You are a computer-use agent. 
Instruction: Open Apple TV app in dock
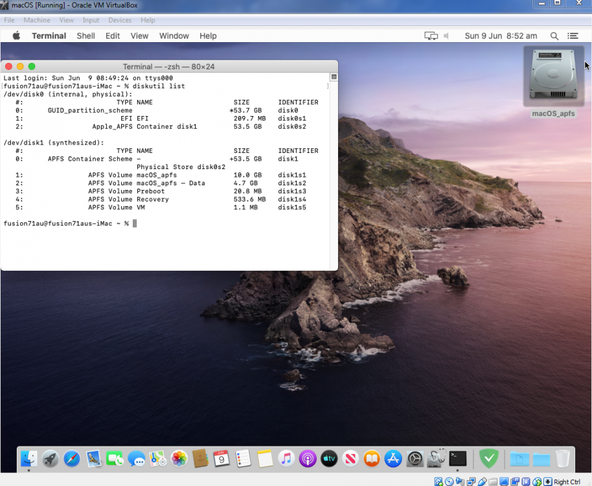(329, 459)
